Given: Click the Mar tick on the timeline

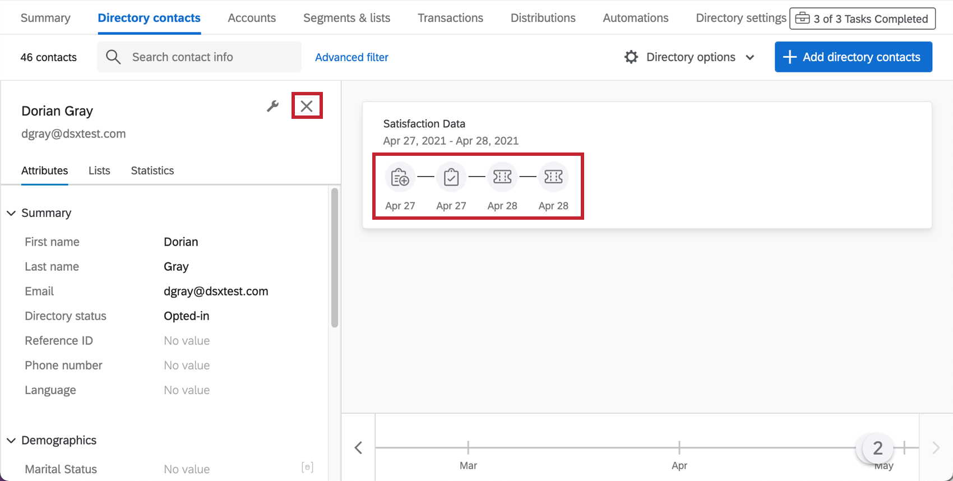Looking at the screenshot, I should coord(468,448).
